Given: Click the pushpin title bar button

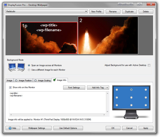Looking at the screenshot, I should [139, 4].
